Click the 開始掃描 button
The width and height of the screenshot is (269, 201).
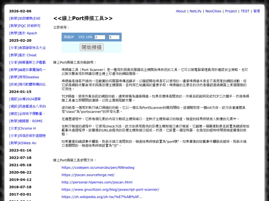(92, 47)
